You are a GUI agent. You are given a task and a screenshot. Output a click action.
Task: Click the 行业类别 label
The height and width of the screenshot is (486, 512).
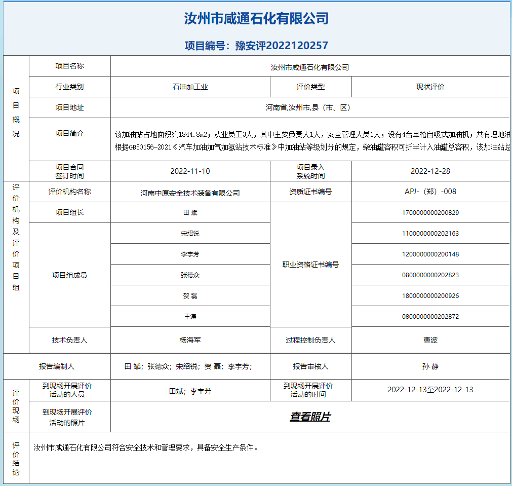click(69, 87)
